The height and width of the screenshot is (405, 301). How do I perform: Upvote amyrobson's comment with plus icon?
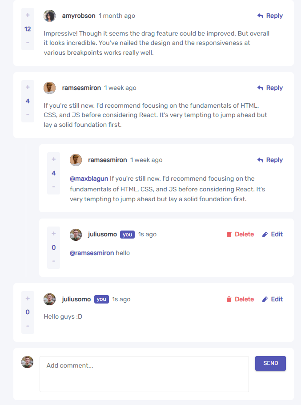point(28,15)
